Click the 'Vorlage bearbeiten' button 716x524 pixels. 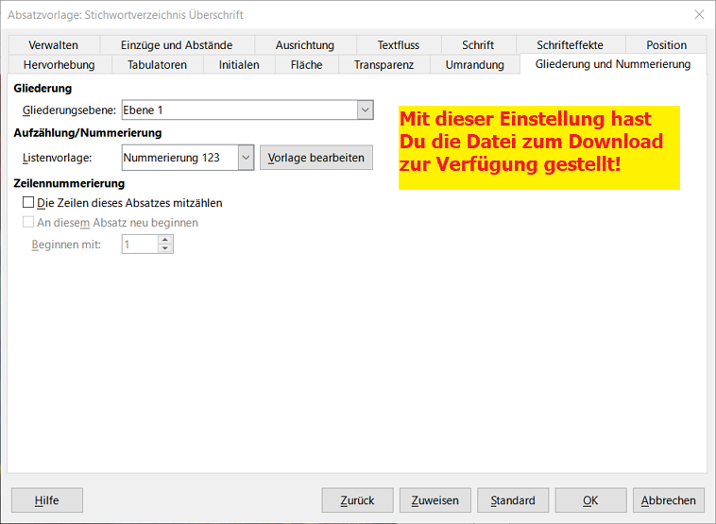pyautogui.click(x=315, y=158)
